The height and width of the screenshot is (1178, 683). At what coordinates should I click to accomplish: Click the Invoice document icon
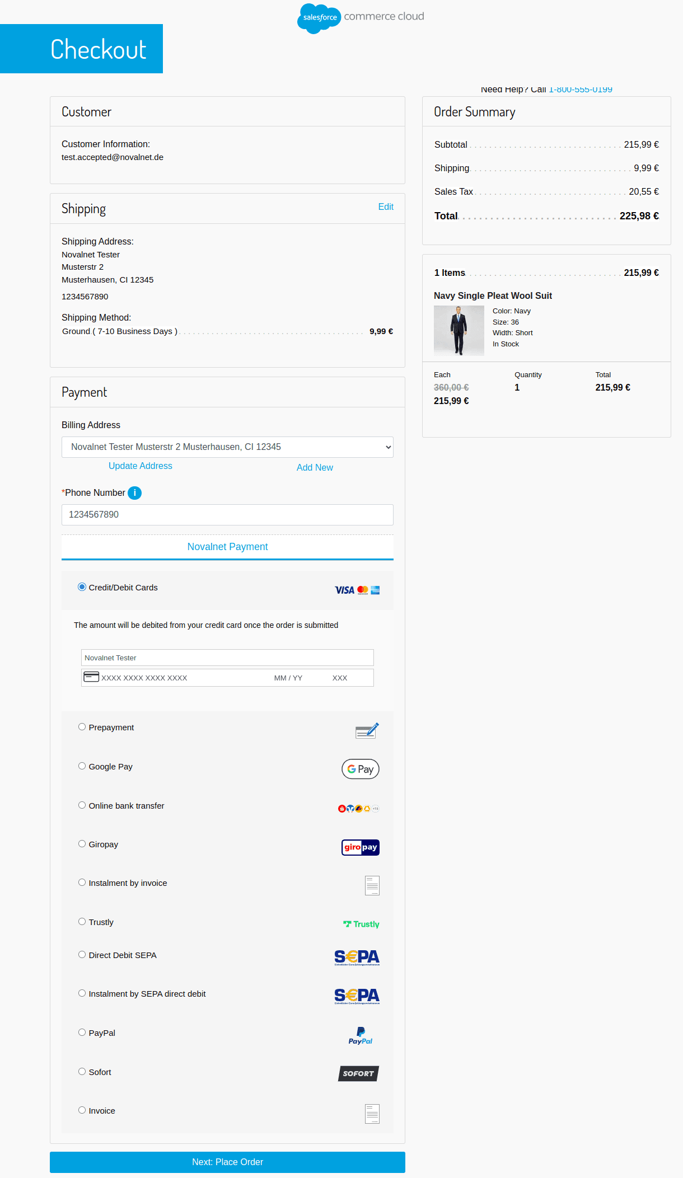(372, 1114)
